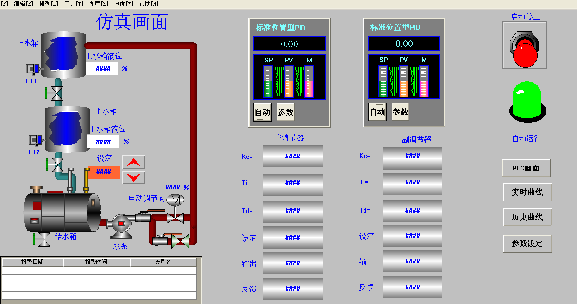
Task: Open the 画面[W] menu
Action: coord(124,3)
